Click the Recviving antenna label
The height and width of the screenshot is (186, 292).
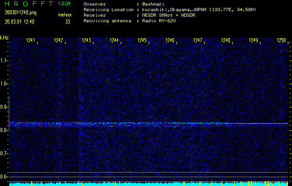click(107, 21)
